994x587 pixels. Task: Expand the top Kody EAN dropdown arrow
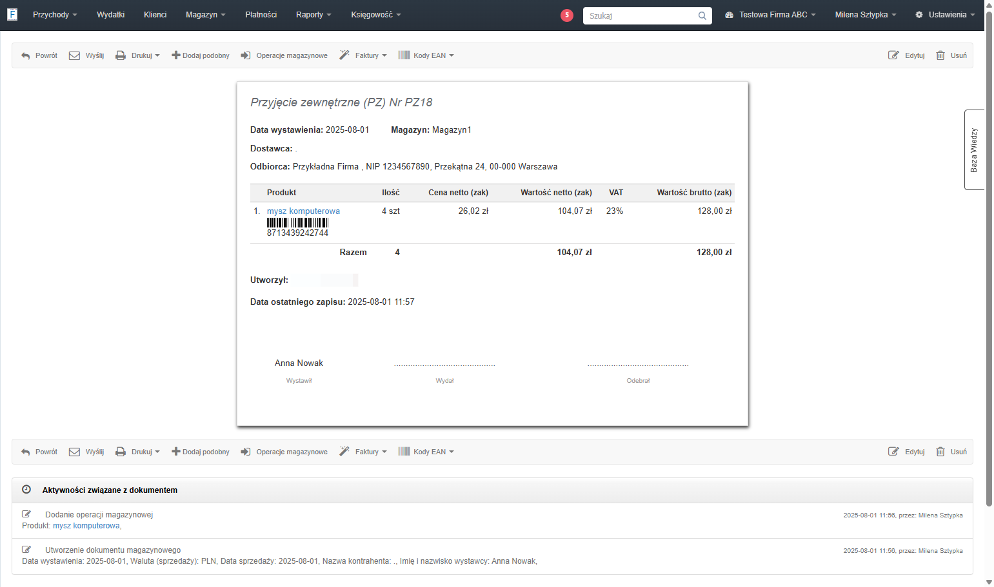[x=452, y=55]
